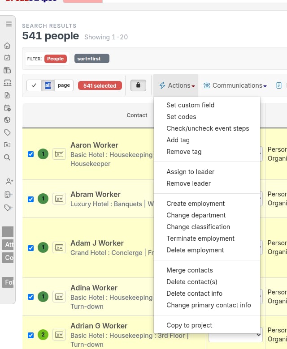Uncheck Aaron Worker's row checkbox
Screen dimensions: 287x349
31,154
